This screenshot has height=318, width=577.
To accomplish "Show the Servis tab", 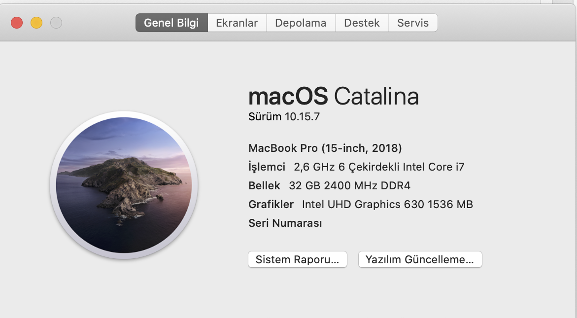I will [x=413, y=23].
